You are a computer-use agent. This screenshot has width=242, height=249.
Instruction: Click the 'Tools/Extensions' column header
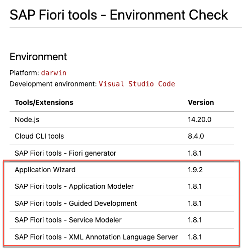point(44,102)
